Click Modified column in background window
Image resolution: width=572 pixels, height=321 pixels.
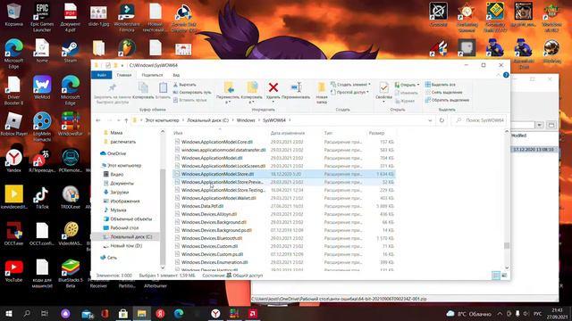tap(518, 136)
